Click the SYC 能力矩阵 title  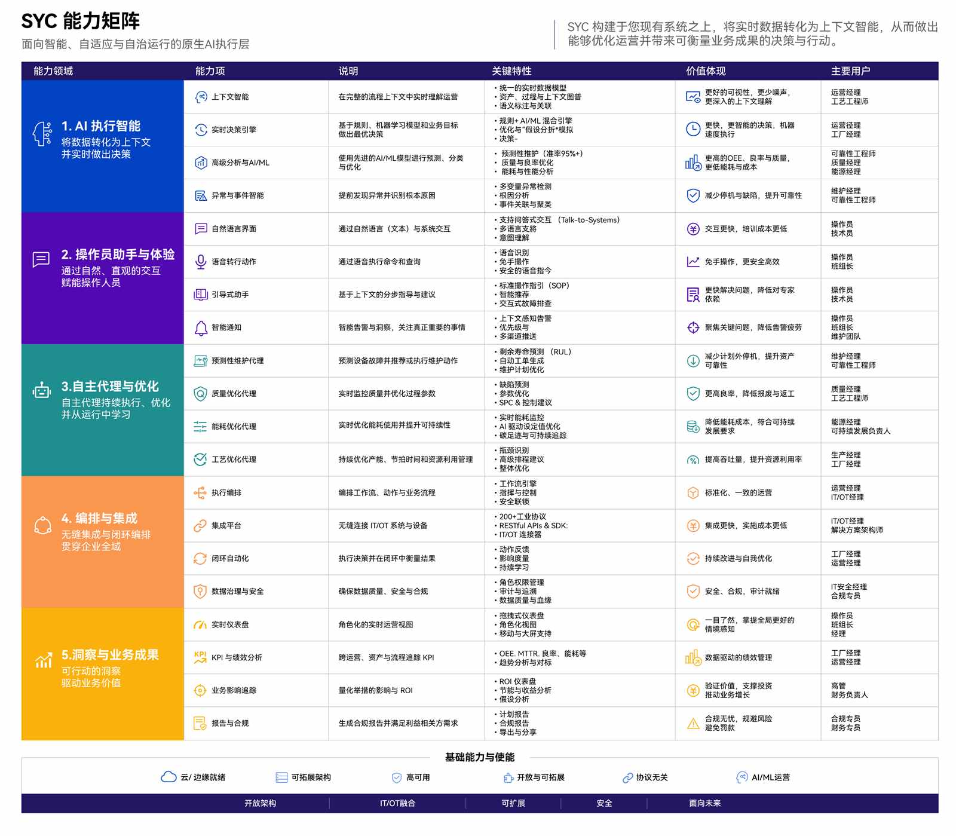(x=81, y=22)
